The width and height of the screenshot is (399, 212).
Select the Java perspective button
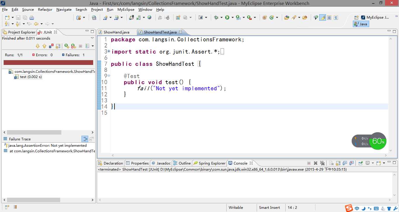361,24
